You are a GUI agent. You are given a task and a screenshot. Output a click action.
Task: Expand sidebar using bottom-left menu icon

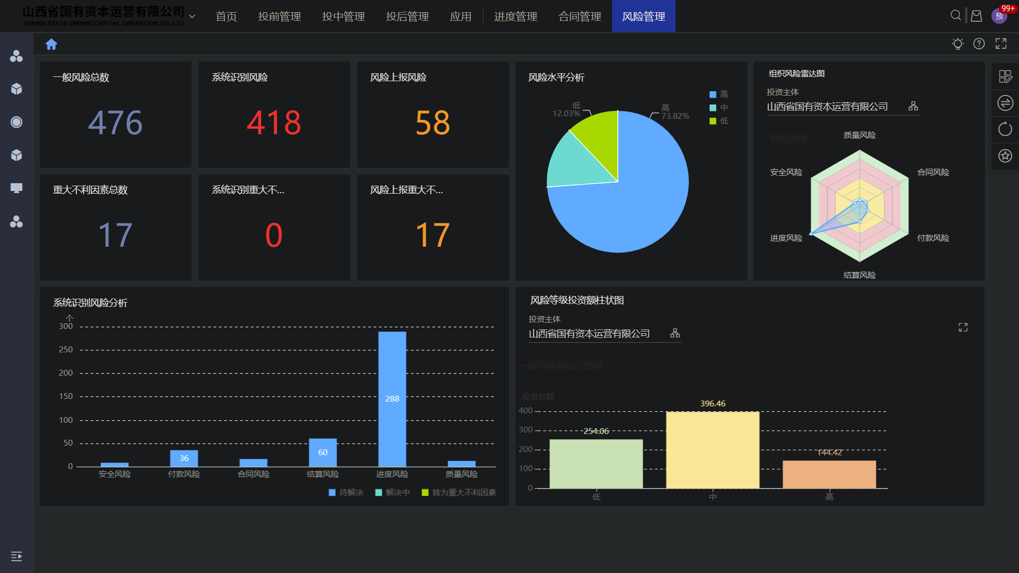(16, 555)
